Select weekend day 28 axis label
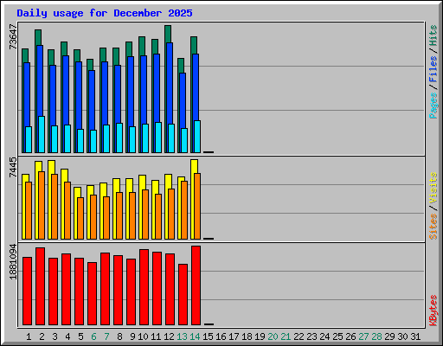This screenshot has height=346, width=443. point(376,336)
